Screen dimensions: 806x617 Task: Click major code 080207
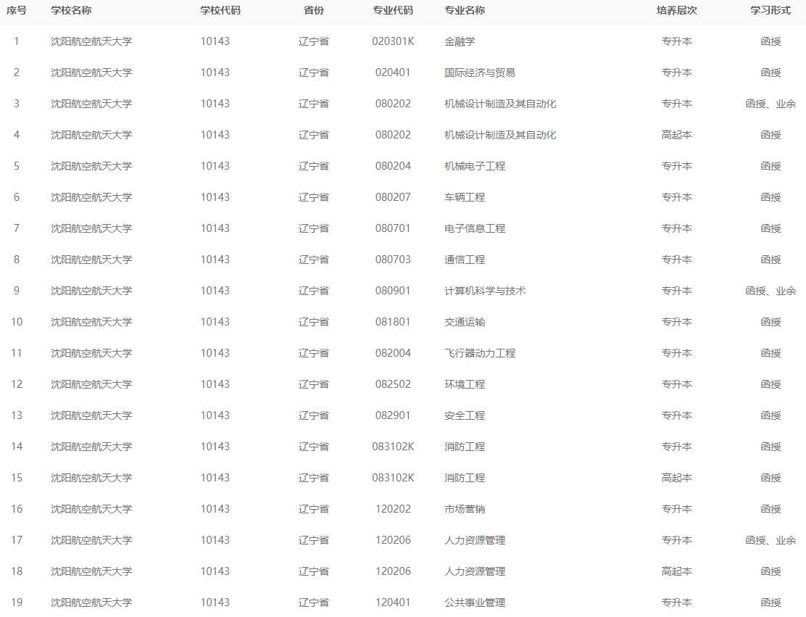point(393,197)
